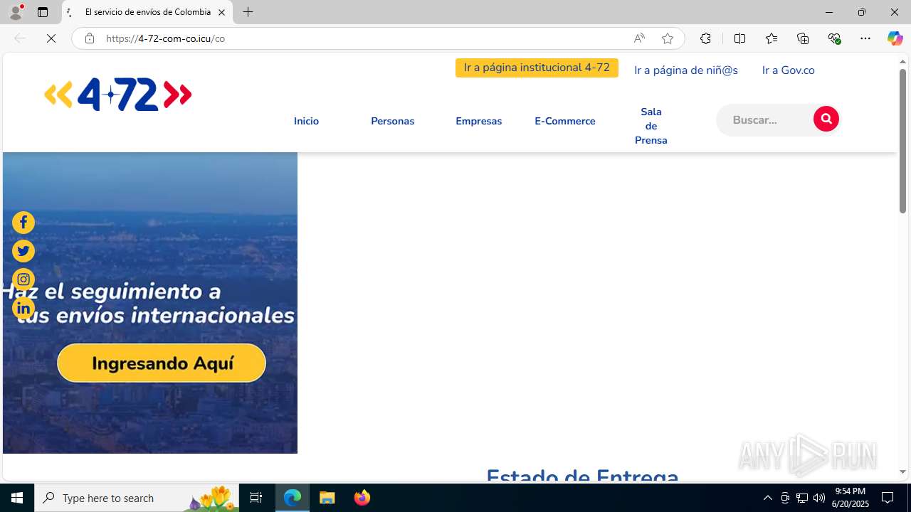Click scrollbar down arrow
Viewport: 911px width, 512px height.
902,472
